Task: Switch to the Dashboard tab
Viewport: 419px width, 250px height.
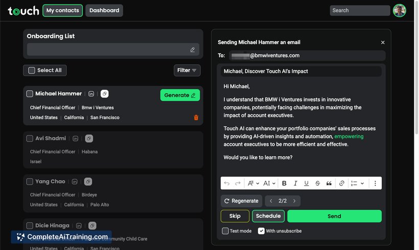Action: point(104,10)
